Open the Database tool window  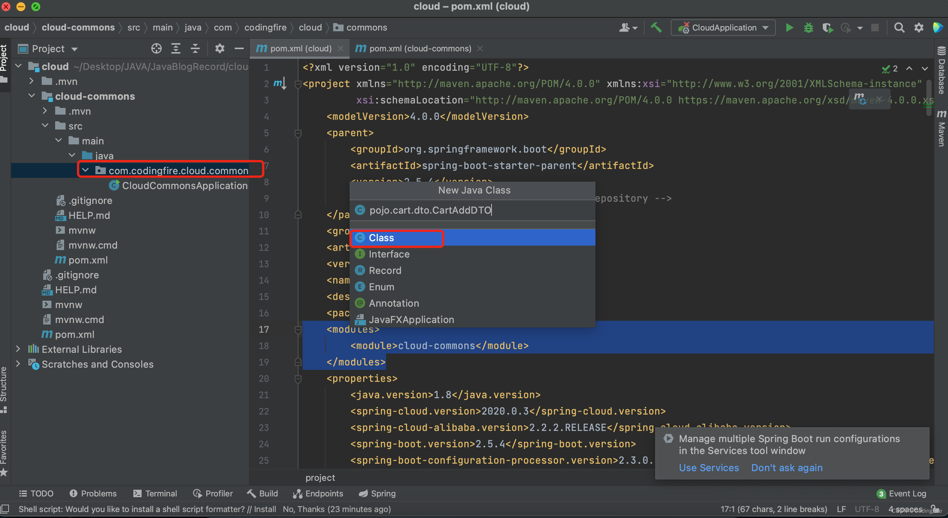[942, 71]
